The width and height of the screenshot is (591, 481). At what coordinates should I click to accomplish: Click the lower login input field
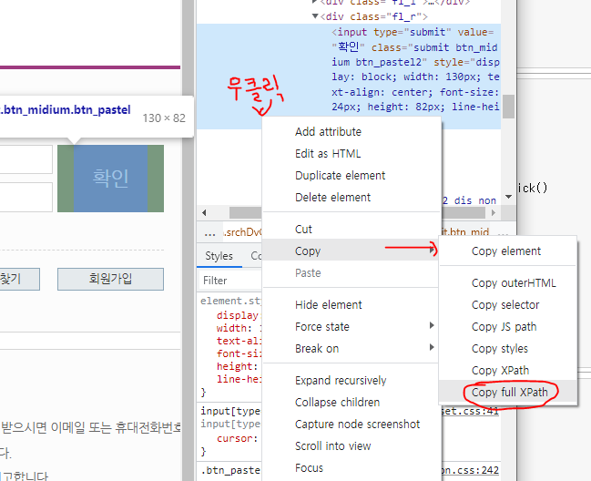click(26, 197)
